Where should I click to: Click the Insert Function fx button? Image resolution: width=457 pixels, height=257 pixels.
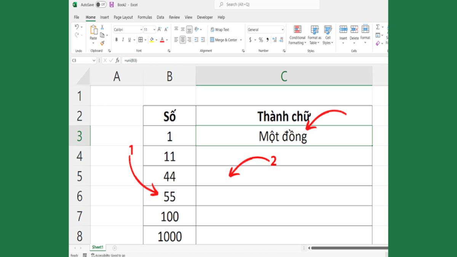point(118,61)
